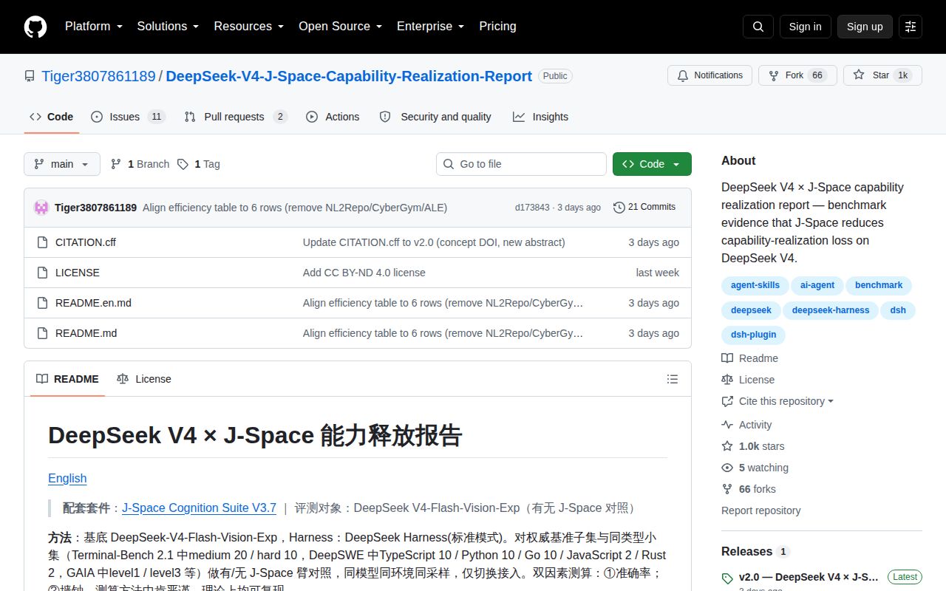Select the deepseek topic tag
Image resolution: width=946 pixels, height=591 pixels.
pos(751,310)
